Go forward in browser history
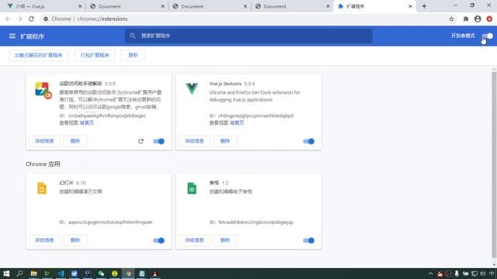The width and height of the screenshot is (497, 279). tap(19, 19)
